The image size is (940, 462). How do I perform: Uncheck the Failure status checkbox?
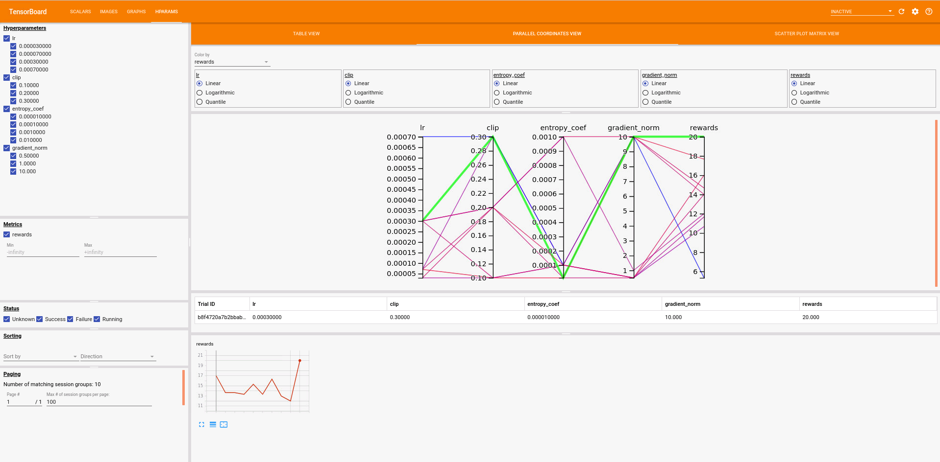[70, 319]
